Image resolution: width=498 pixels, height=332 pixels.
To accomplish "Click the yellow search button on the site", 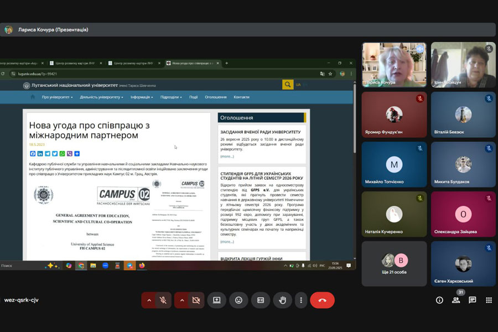I will point(287,85).
